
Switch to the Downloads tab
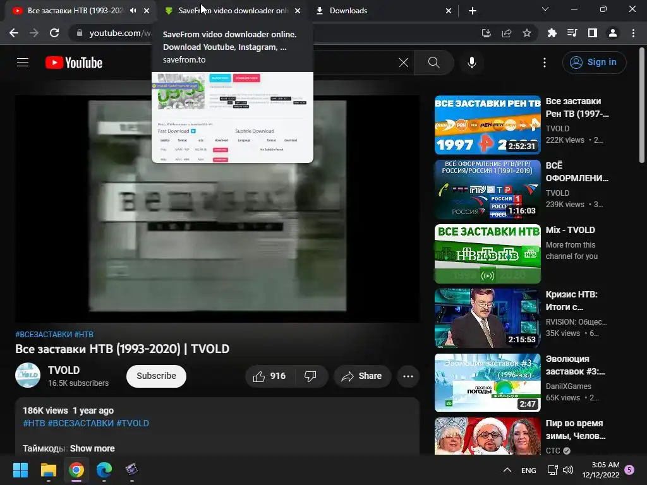click(x=348, y=11)
